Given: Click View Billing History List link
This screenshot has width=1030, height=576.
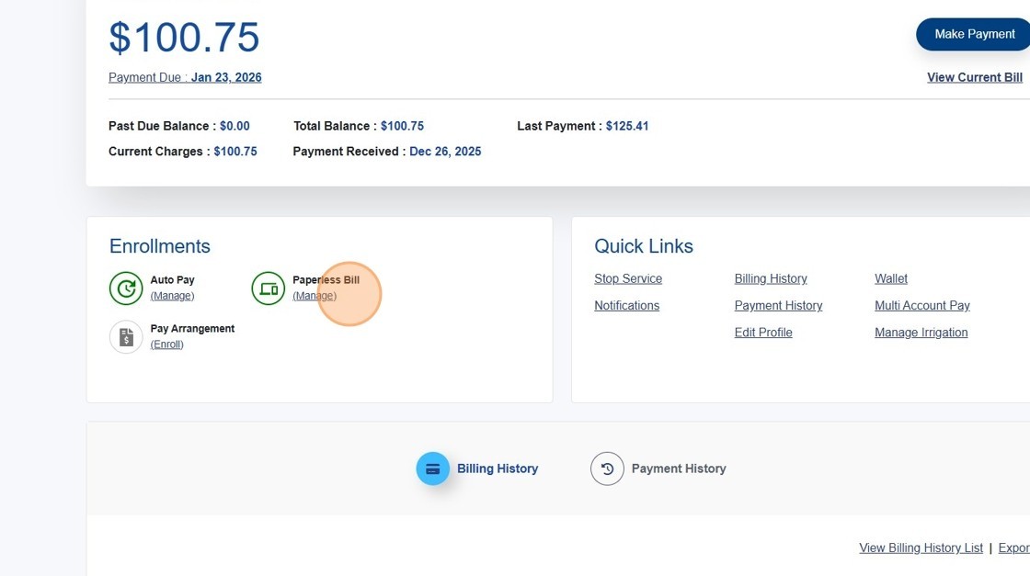Looking at the screenshot, I should (x=921, y=548).
